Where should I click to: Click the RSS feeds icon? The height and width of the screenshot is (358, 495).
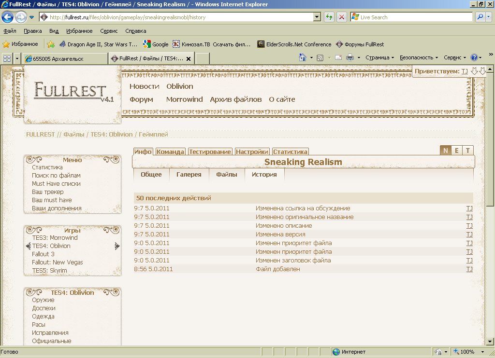(320, 58)
